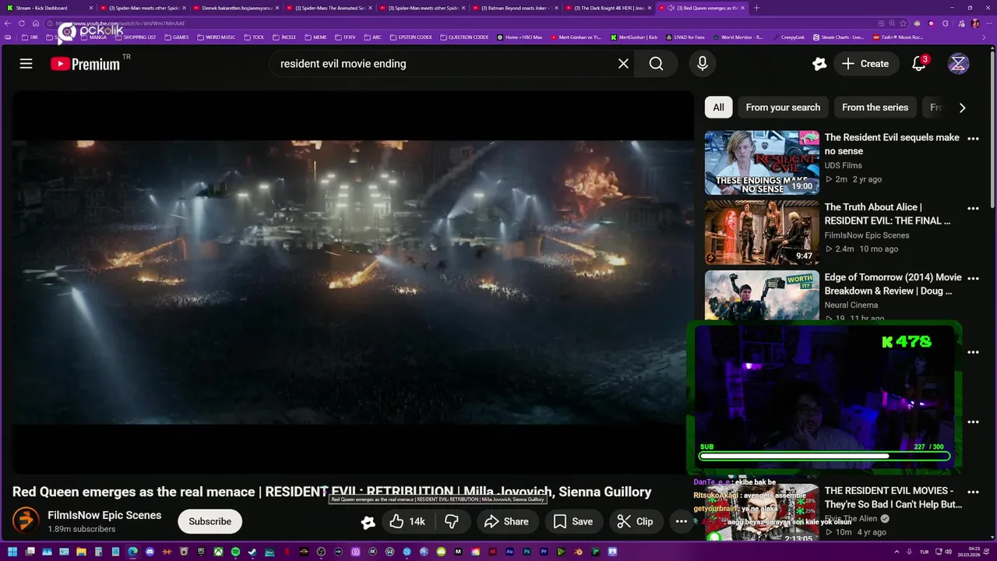997x561 pixels.
Task: Go back with the browser back arrow
Action: [x=9, y=23]
